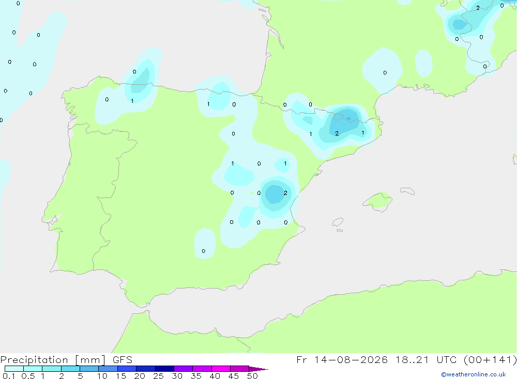Pick the 25–30 mm navy legend swatch
Image resolution: width=517 pixels, height=379 pixels.
[x=164, y=369]
